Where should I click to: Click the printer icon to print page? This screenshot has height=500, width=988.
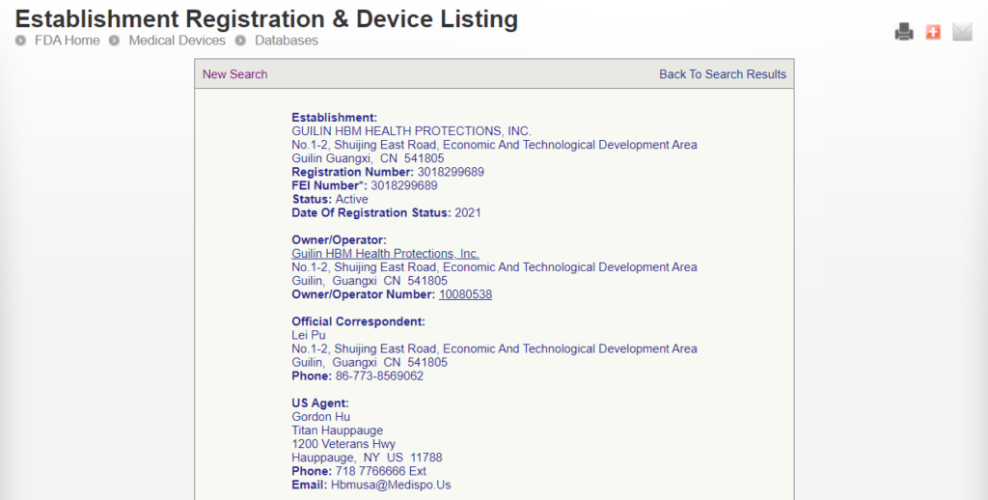[x=904, y=32]
